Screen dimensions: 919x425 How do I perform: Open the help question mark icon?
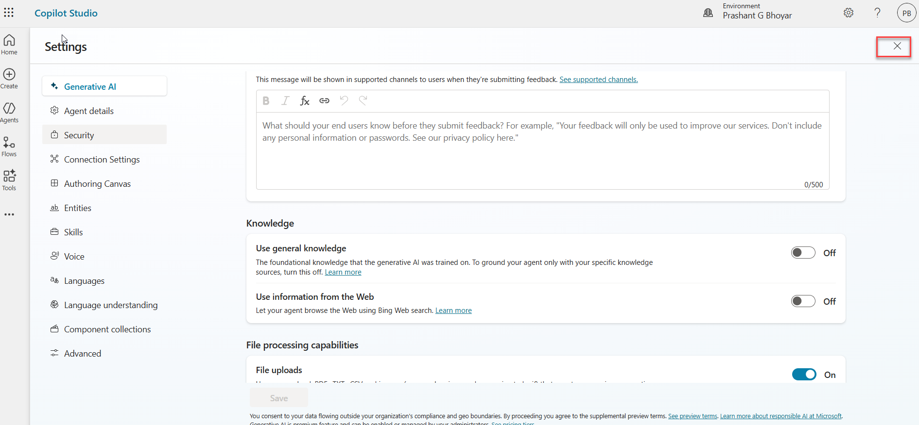[x=877, y=13]
